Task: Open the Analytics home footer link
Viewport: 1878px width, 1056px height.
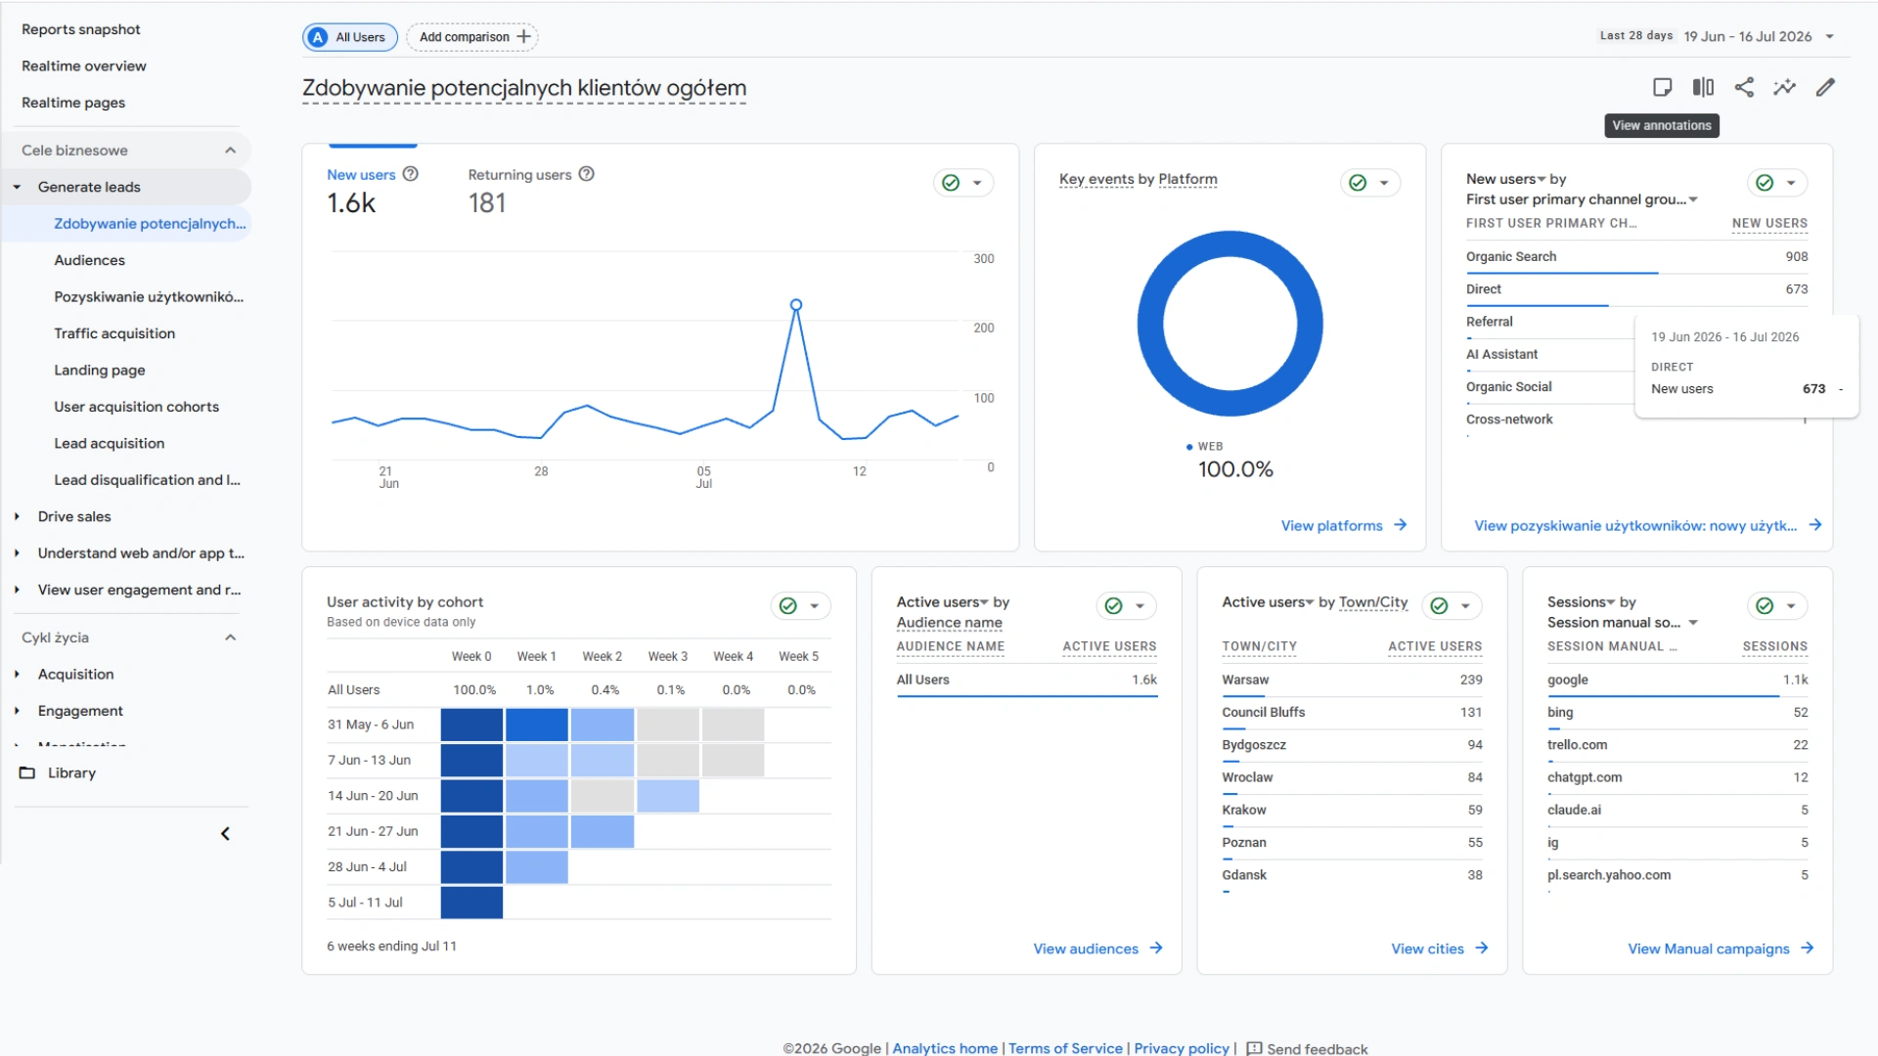Action: click(945, 1048)
